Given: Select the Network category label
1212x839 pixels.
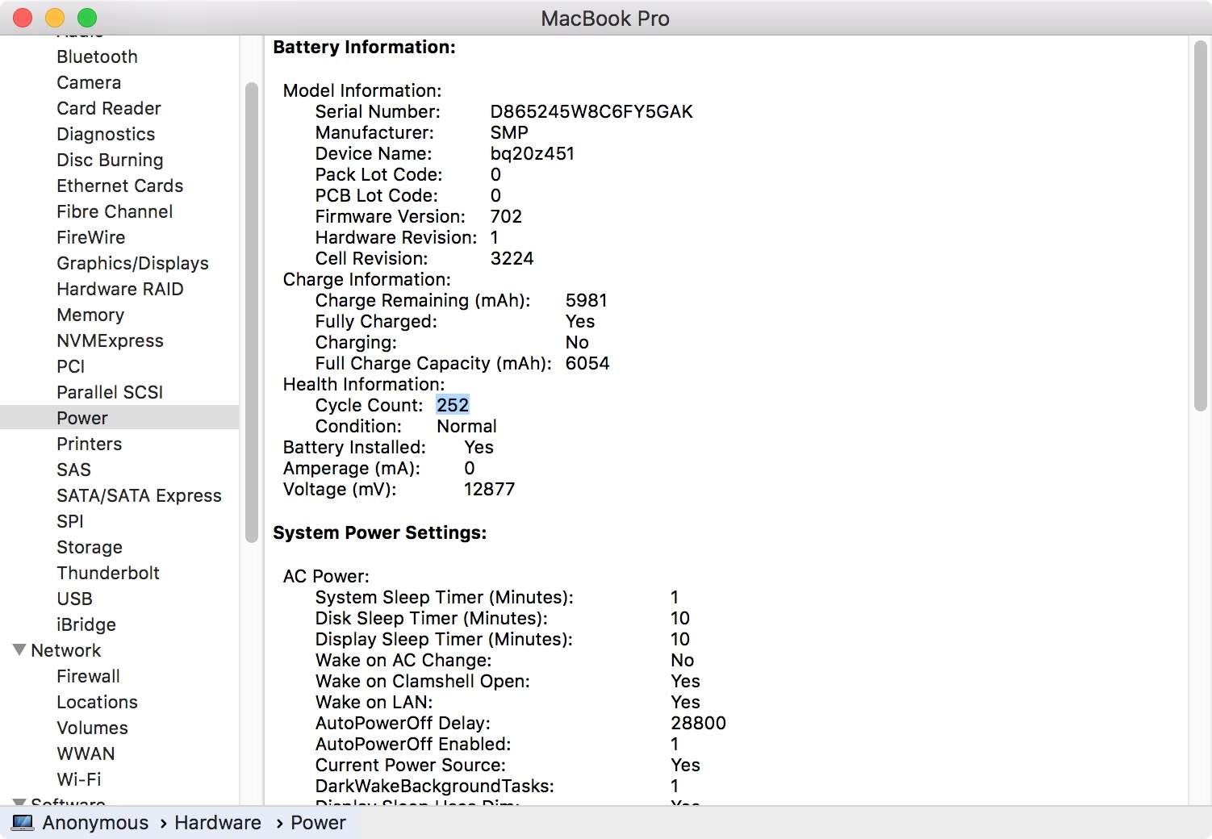Looking at the screenshot, I should 65,650.
